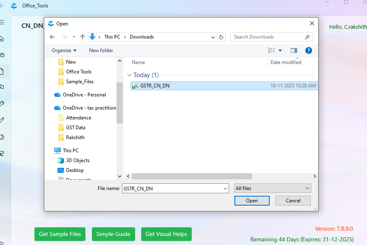
Task: Collapse the Today group
Action: [130, 75]
